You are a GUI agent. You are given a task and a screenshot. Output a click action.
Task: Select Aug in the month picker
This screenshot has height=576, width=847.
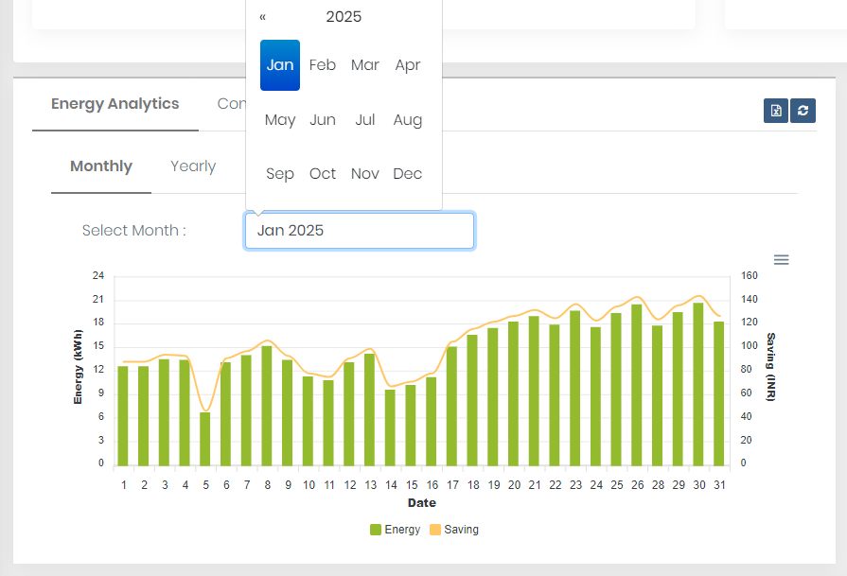click(x=407, y=119)
